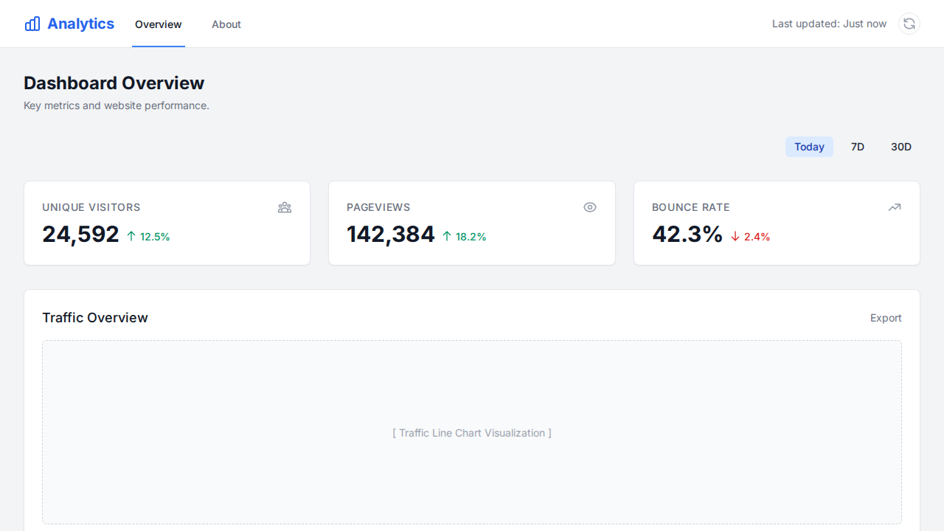Screen dimensions: 944x531
Task: Click the Traffic Line Chart placeholder area
Action: point(472,433)
